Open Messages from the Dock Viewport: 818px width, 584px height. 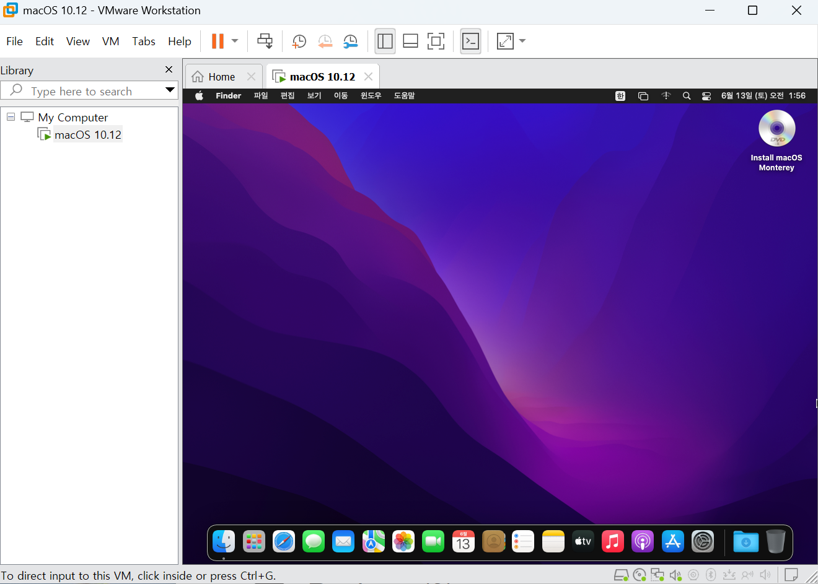pos(314,542)
